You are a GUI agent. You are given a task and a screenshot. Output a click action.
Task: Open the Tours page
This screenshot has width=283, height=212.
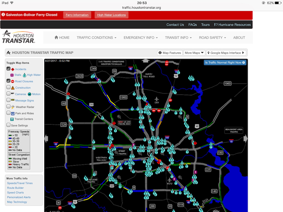point(206,25)
